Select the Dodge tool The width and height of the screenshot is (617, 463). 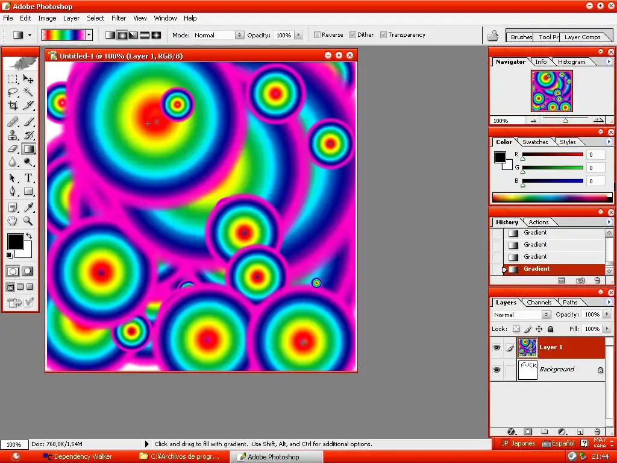[28, 162]
